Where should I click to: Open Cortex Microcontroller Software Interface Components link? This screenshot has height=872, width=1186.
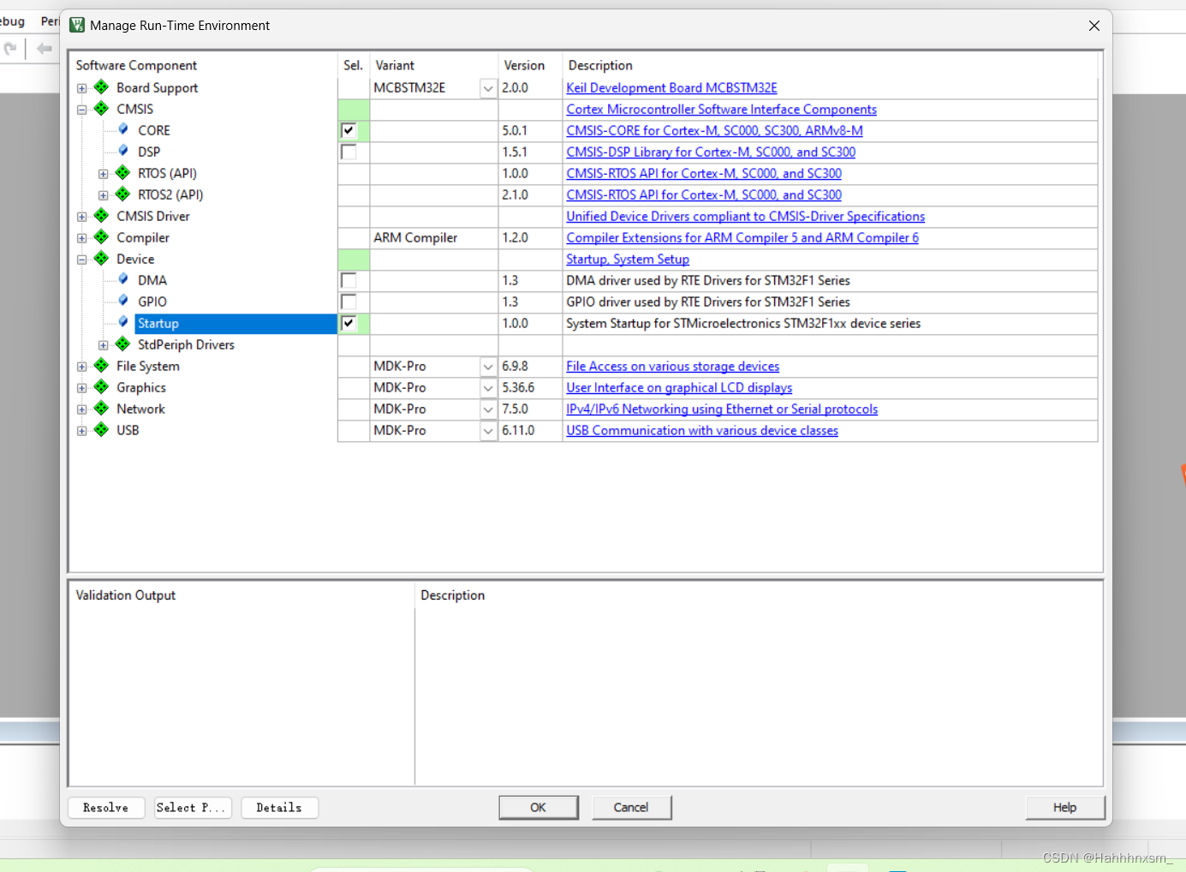coord(721,110)
